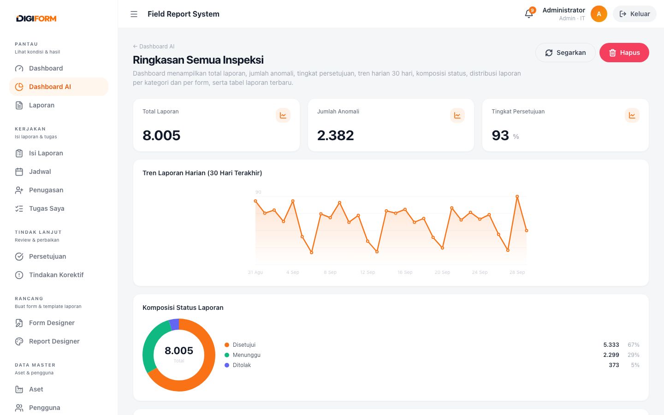Click the Ditolak count 373
Screen dimensions: 664x415
[614, 365]
